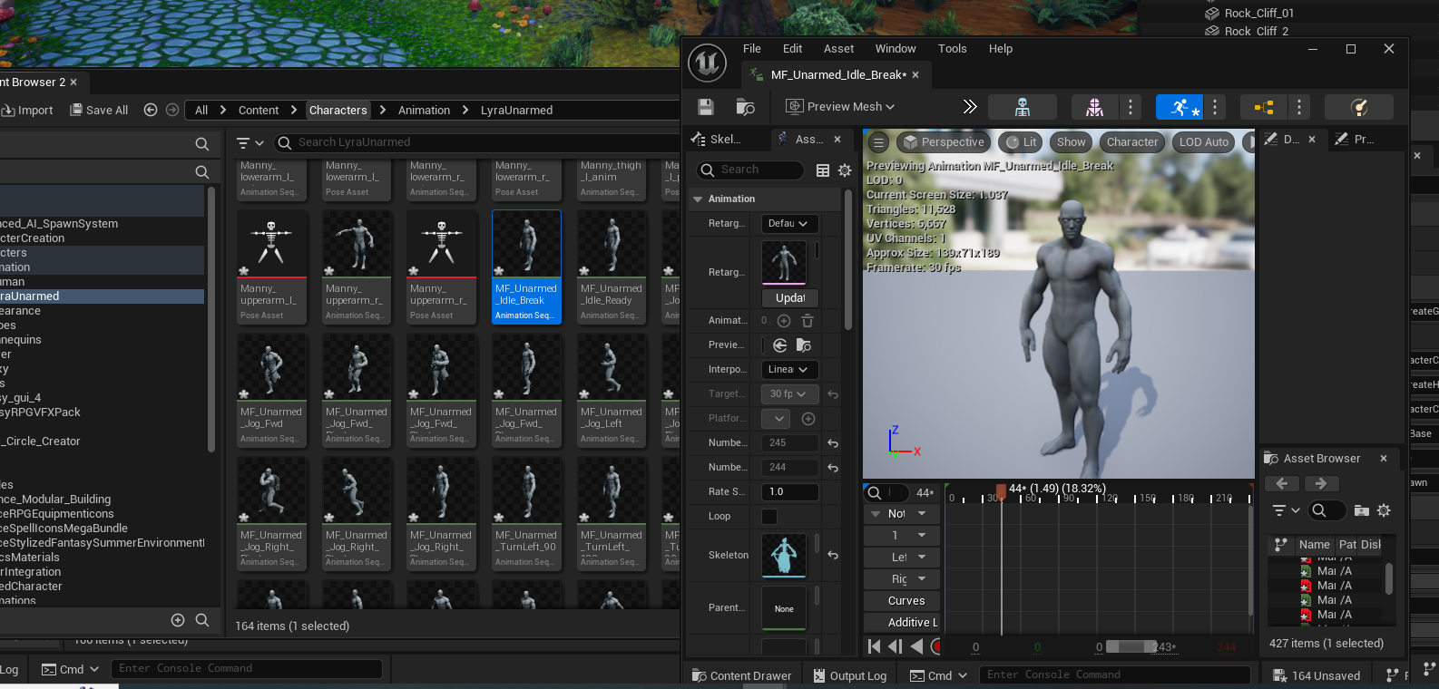Image resolution: width=1439 pixels, height=689 pixels.
Task: Open the Output Log panel
Action: tap(850, 675)
